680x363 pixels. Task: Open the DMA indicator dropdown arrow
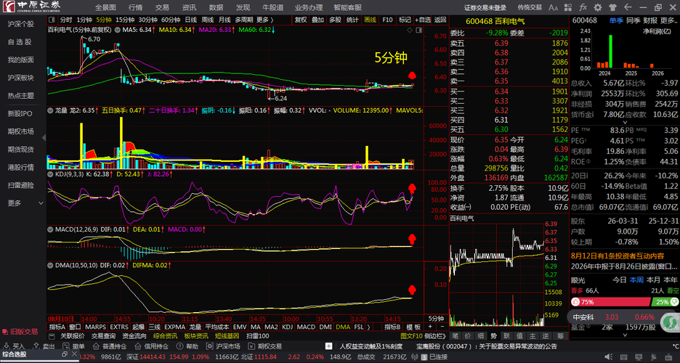51,265
